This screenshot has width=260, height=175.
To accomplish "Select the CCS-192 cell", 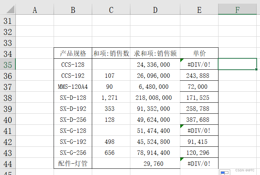I will click(73, 76).
